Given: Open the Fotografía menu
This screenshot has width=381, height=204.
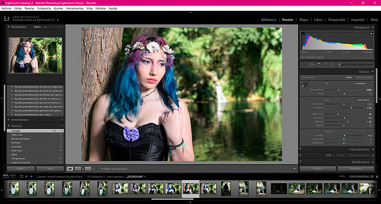Looking at the screenshot, I should [x=44, y=8].
